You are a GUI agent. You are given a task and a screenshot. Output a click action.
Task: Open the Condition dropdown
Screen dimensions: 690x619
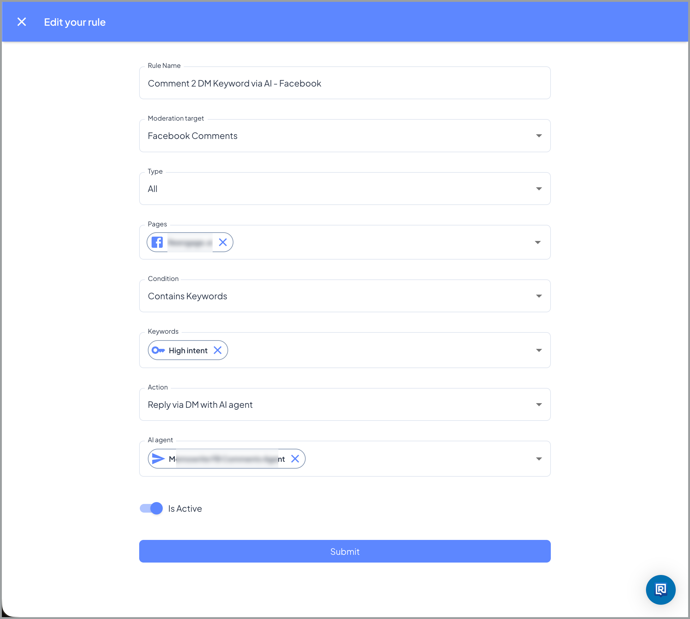[345, 296]
